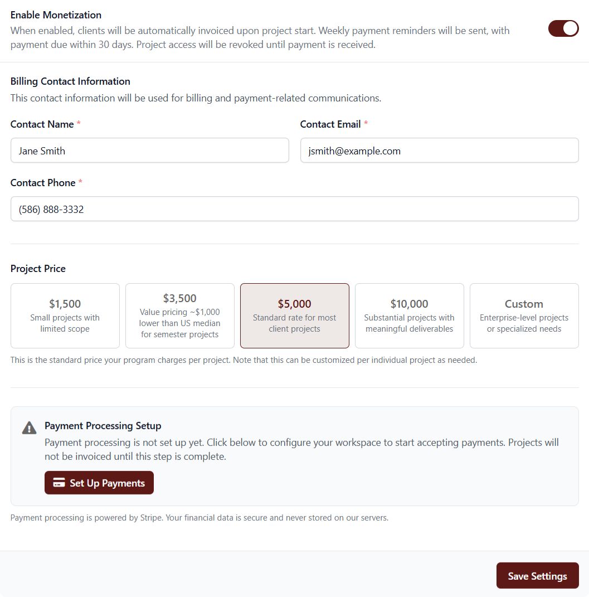This screenshot has width=589, height=597.
Task: Disable the Enable Monetization toggle
Action: (x=563, y=28)
